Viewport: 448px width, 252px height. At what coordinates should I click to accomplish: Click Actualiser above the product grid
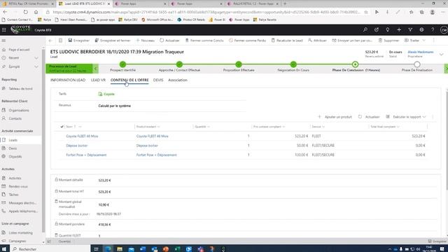tap(369, 117)
